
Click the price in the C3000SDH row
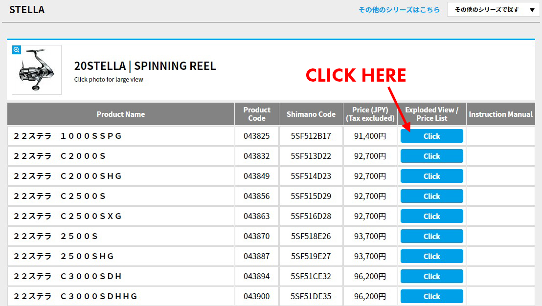[370, 276]
